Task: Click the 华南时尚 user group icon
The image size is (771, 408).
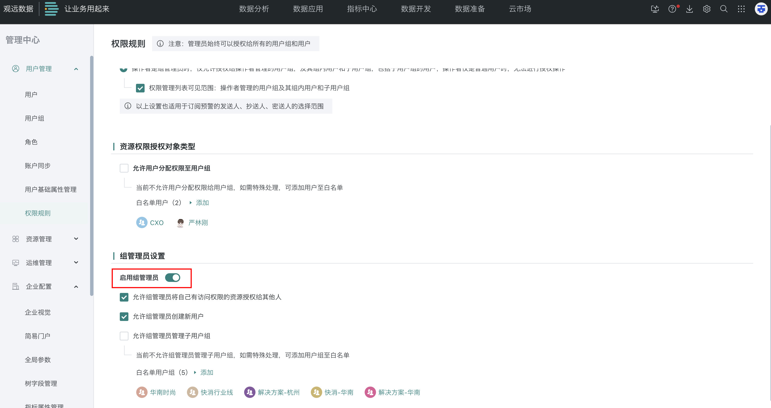Action: (142, 392)
